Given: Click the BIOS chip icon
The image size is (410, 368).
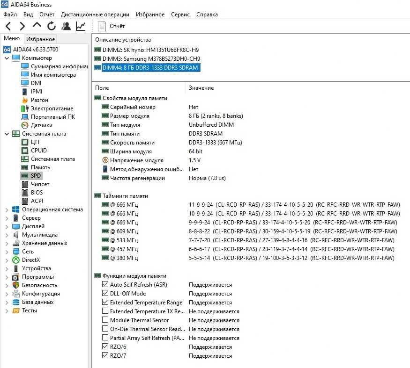Looking at the screenshot, I should click(x=25, y=192).
